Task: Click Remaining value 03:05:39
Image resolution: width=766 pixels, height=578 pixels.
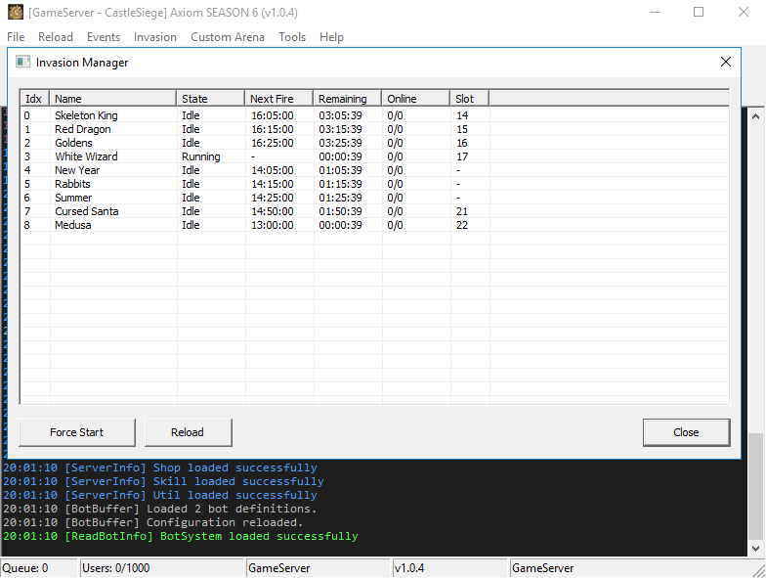Action: click(340, 115)
